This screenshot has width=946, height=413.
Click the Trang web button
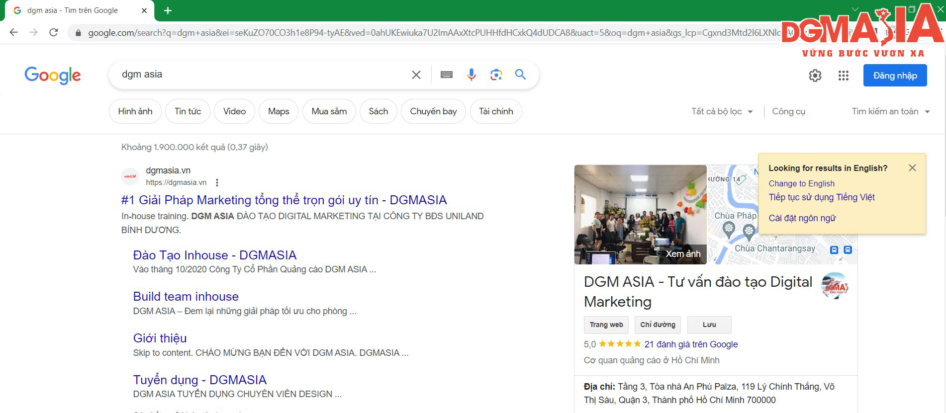606,325
